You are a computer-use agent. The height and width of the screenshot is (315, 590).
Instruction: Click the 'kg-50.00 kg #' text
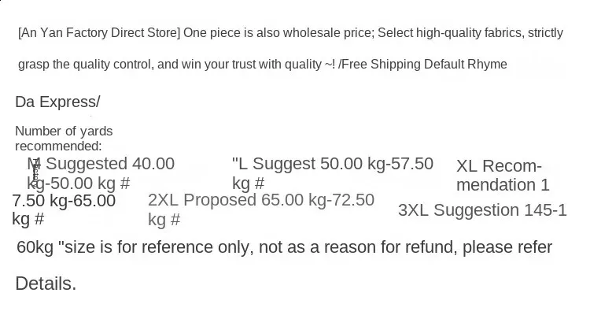(78, 183)
